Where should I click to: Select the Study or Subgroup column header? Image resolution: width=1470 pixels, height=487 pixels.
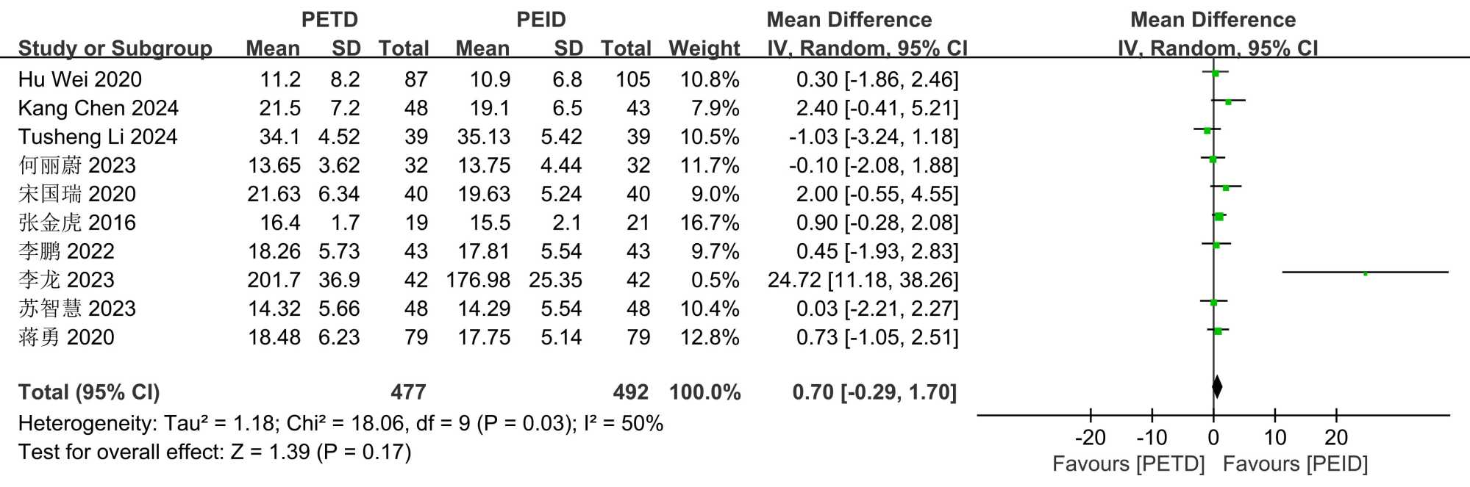(115, 48)
